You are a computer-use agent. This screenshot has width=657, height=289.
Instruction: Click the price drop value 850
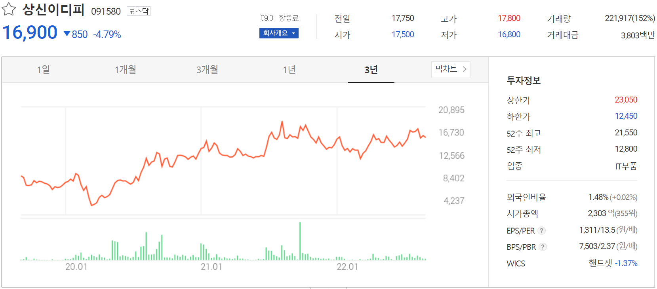(x=80, y=34)
